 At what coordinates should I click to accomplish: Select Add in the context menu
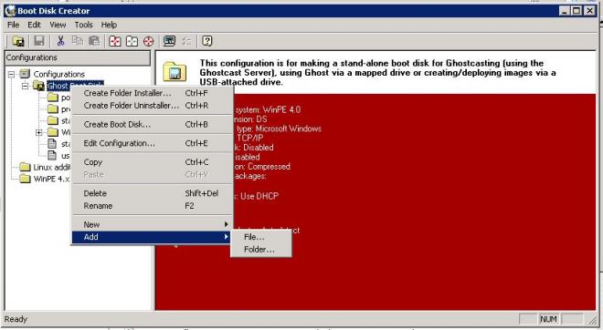click(x=153, y=237)
